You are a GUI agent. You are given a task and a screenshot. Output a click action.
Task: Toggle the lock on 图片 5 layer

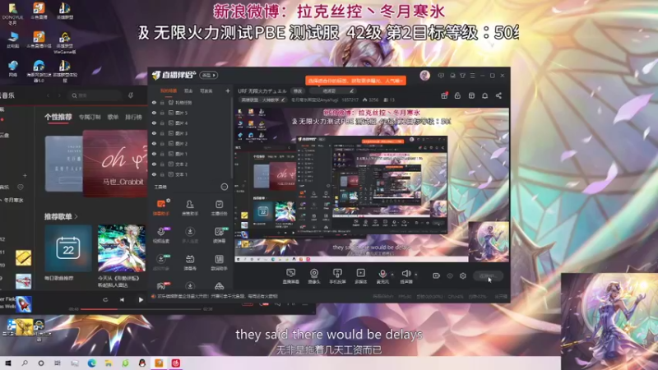[162, 113]
